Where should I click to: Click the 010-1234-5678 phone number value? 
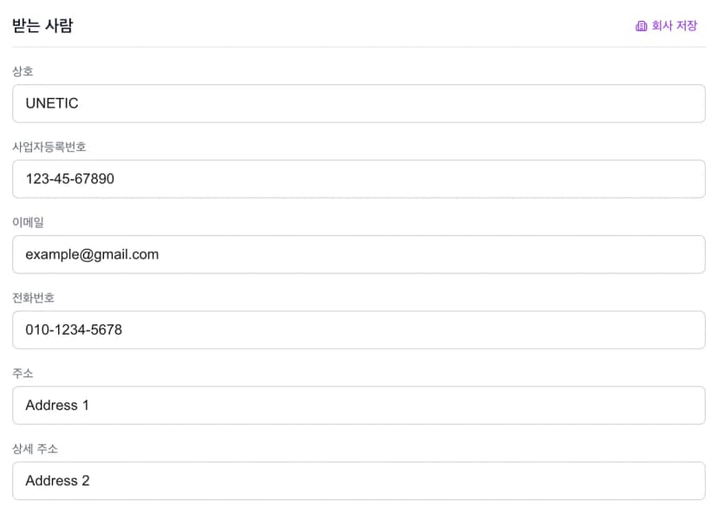click(x=74, y=329)
